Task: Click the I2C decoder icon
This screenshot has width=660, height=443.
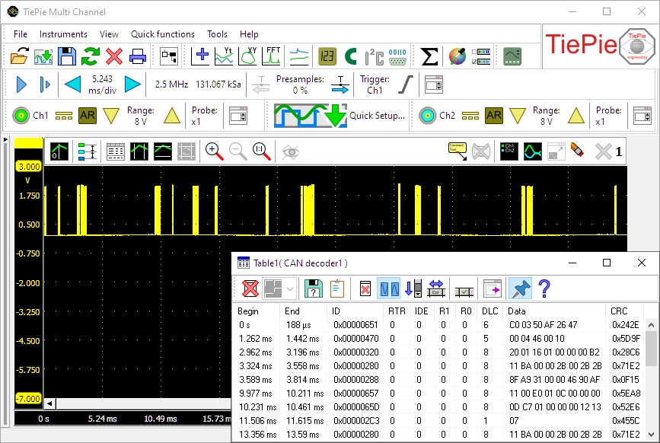Action: click(374, 56)
